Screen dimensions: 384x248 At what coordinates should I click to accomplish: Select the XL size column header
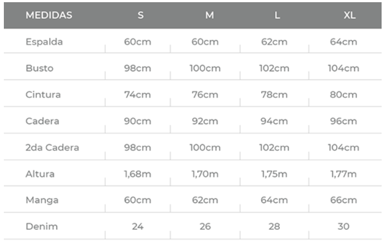click(x=349, y=15)
